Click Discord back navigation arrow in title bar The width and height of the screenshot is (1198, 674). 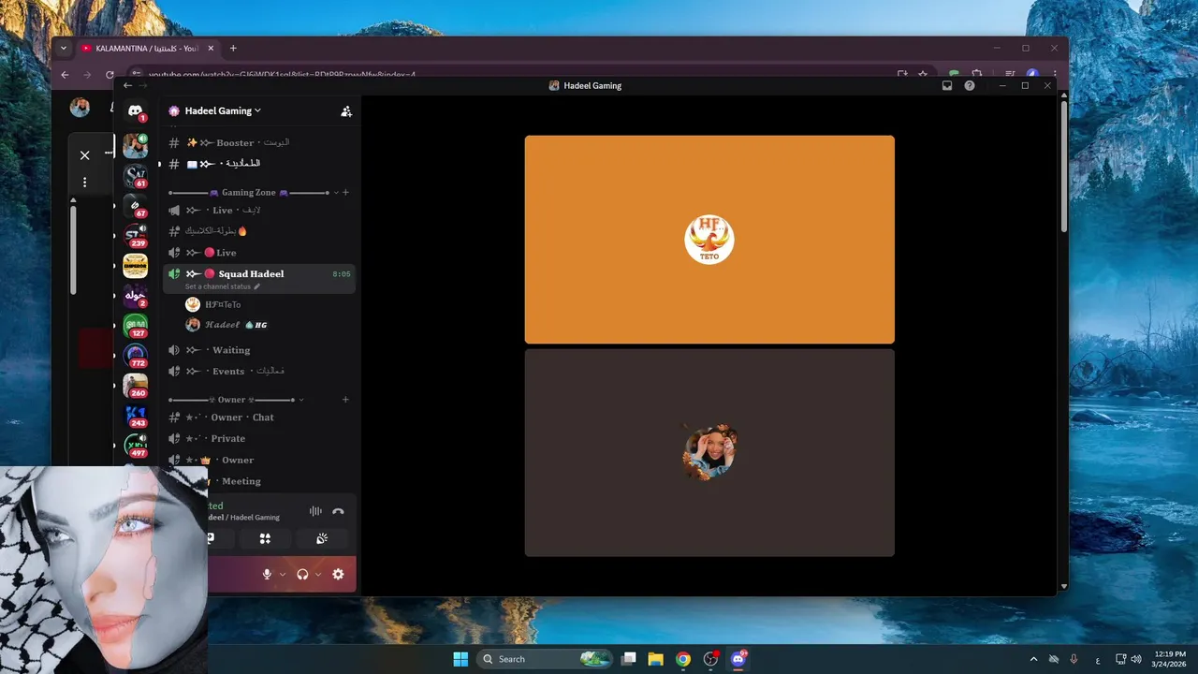[x=128, y=85]
